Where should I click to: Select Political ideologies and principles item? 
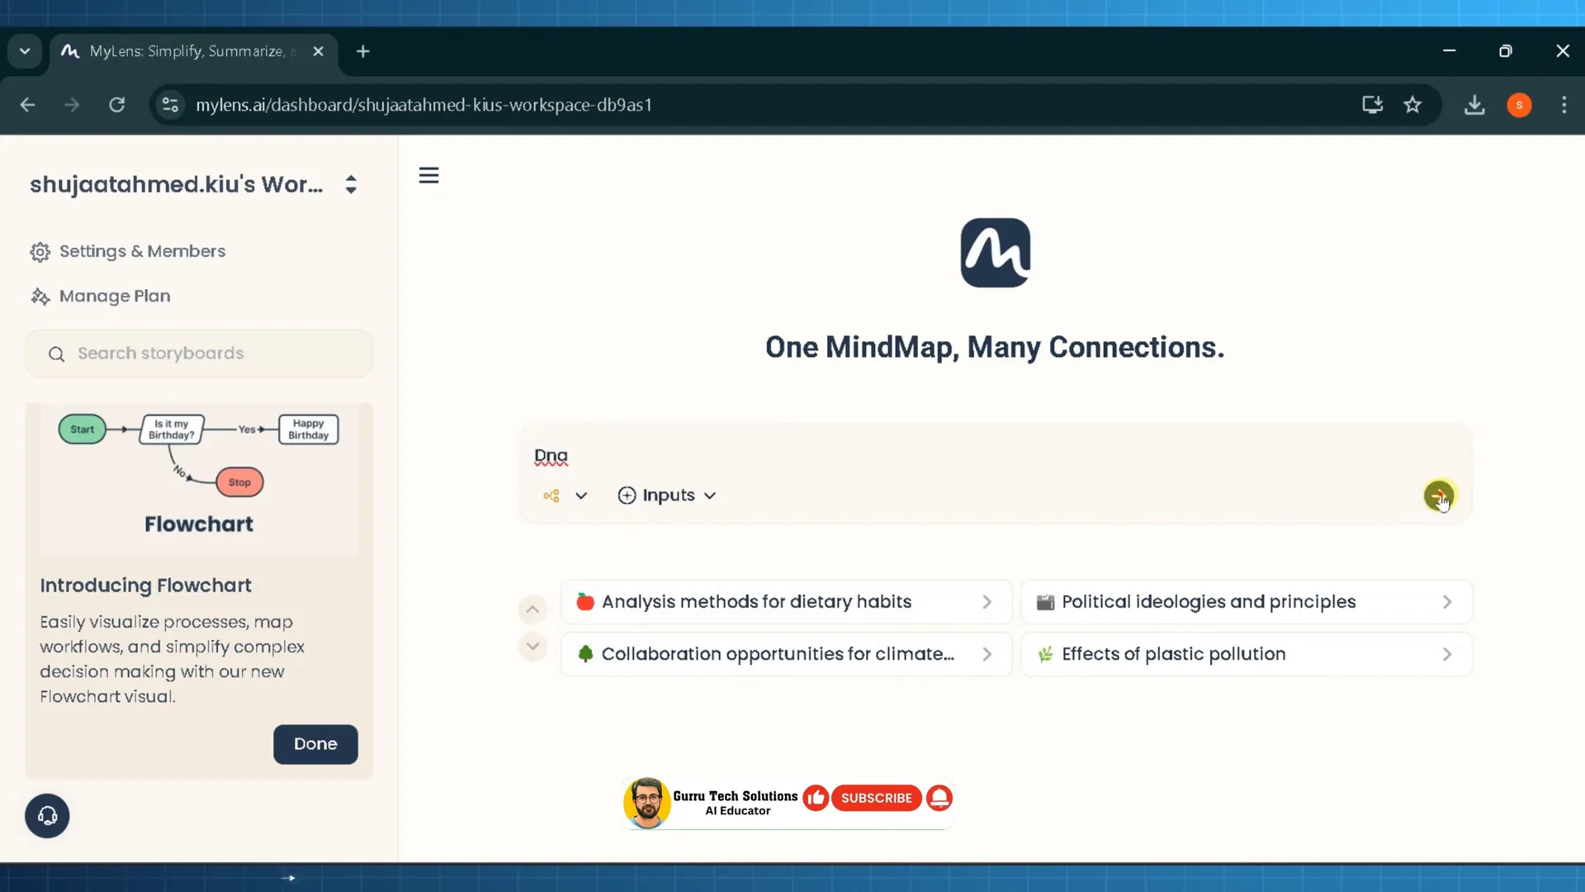[1247, 601]
